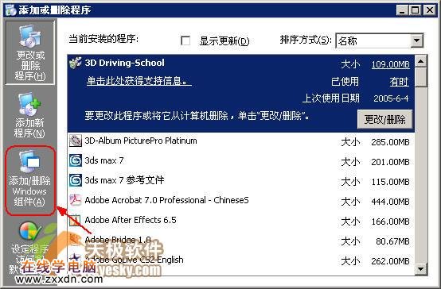
Task: Click the 更改/删除 button
Action: pyautogui.click(x=384, y=119)
